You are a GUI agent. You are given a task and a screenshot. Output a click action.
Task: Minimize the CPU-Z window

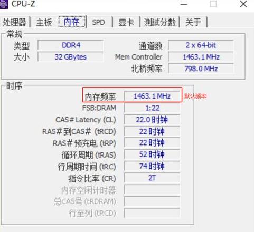click(184, 4)
